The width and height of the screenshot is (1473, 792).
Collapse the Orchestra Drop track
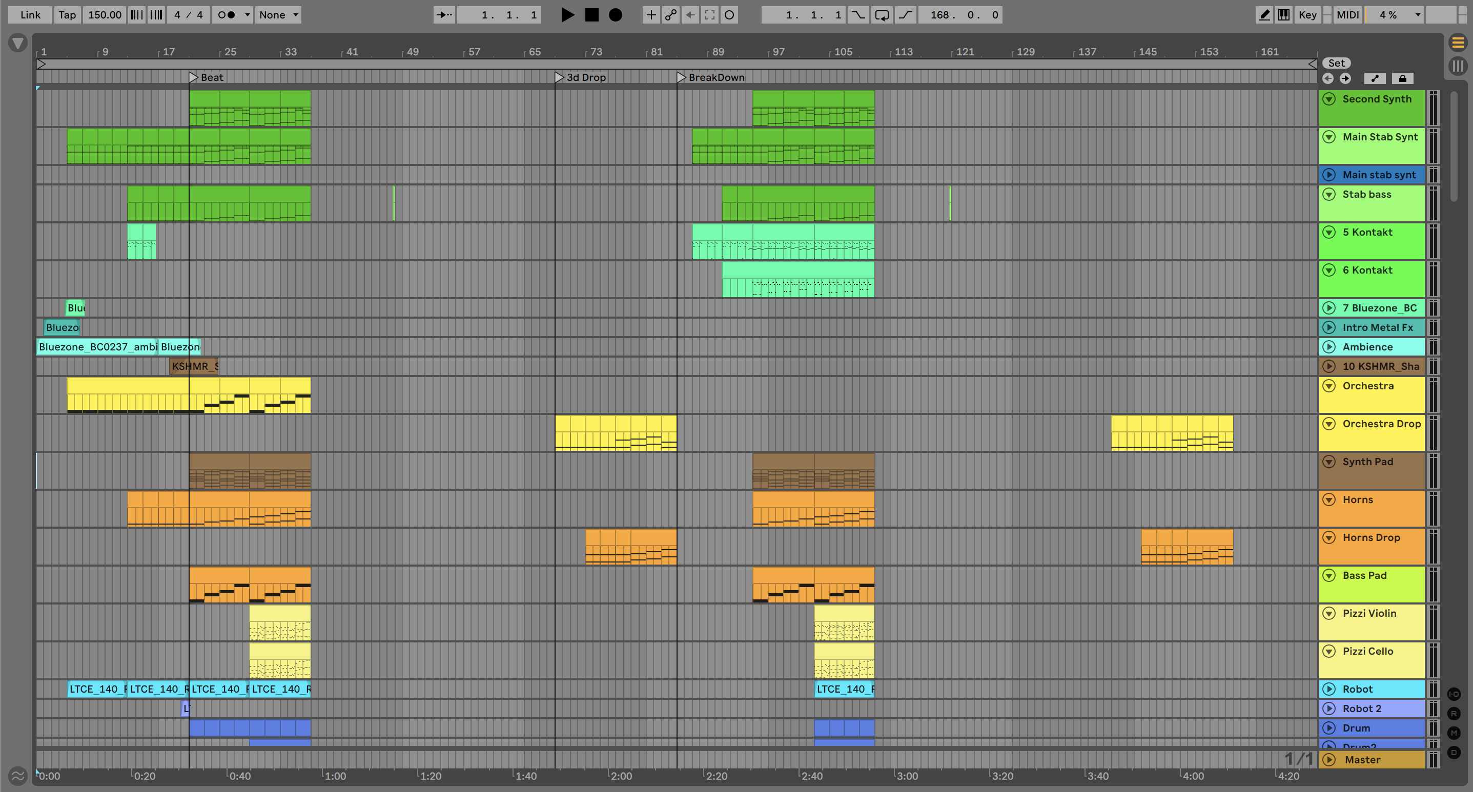(1329, 424)
